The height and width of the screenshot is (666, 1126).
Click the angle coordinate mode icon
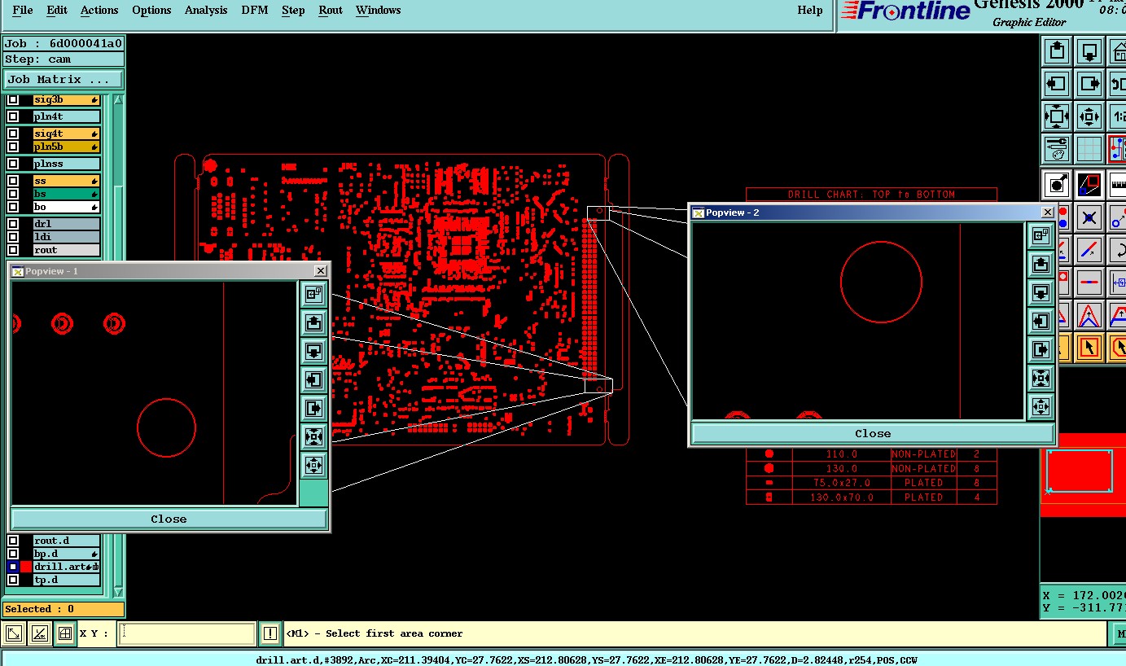(x=39, y=633)
